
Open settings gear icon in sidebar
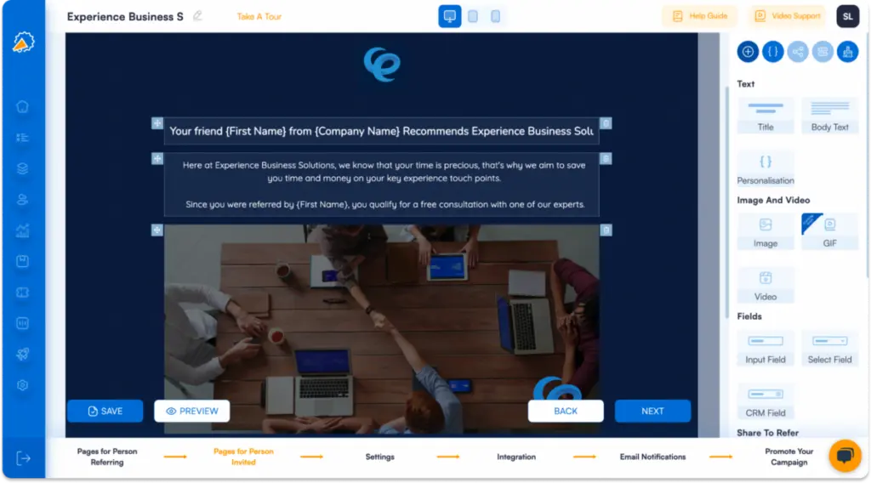coord(23,385)
